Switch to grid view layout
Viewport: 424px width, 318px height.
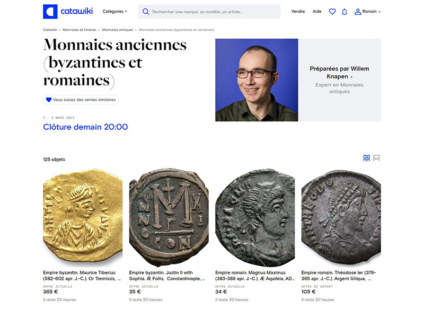point(366,158)
